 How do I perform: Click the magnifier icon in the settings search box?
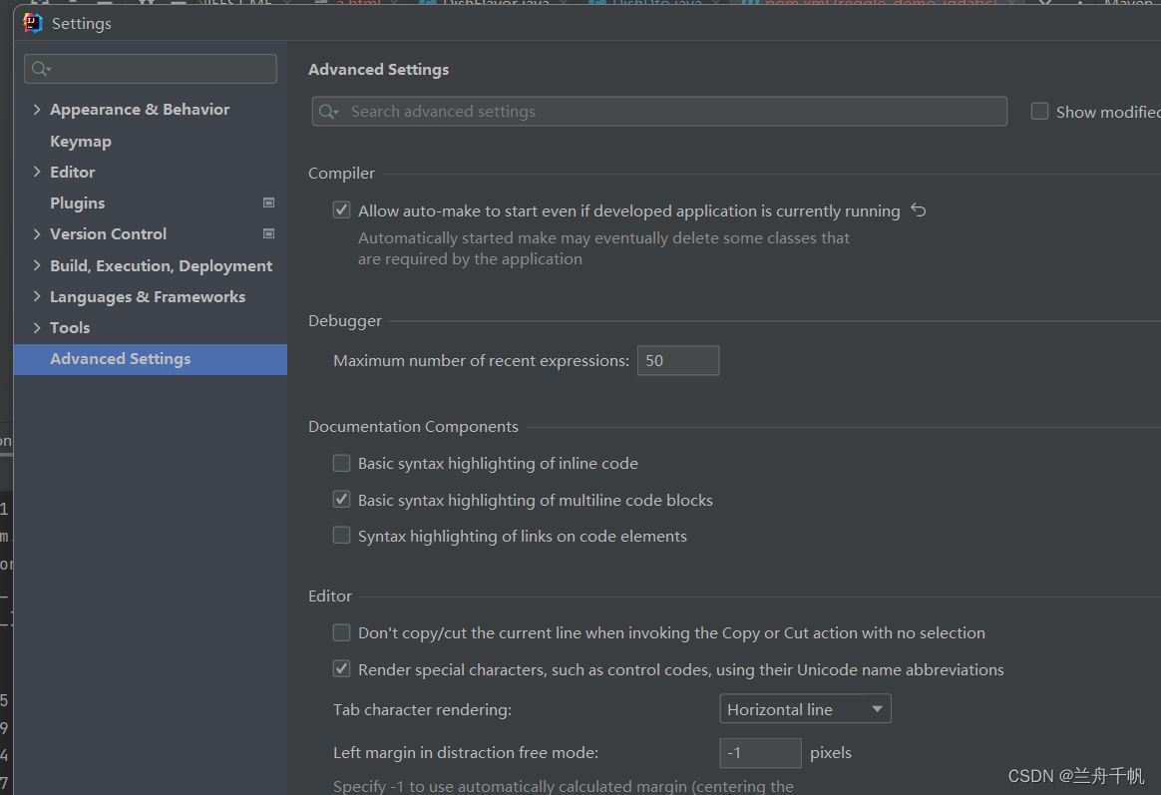click(x=39, y=69)
